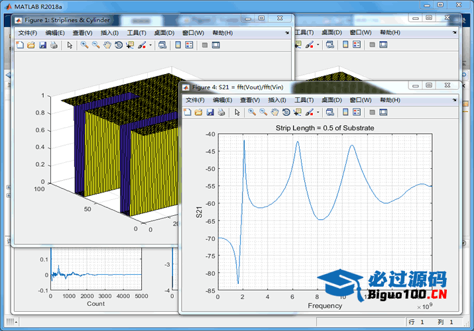Open 窗口(W) menu in Figure 1

point(193,33)
